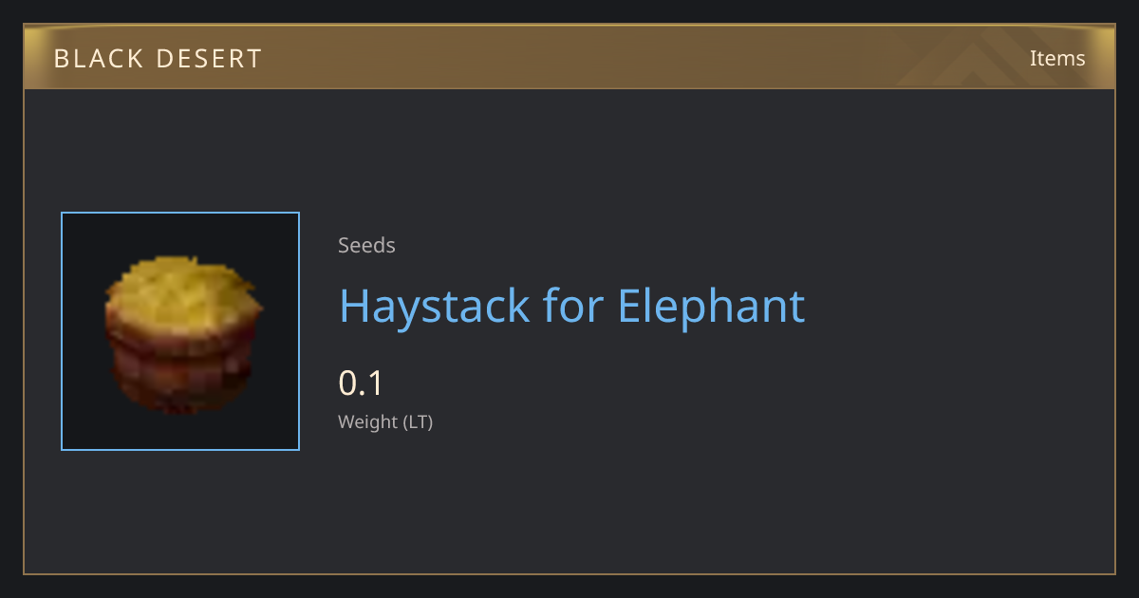
Task: Click the gold header banner background
Action: pyautogui.click(x=569, y=58)
